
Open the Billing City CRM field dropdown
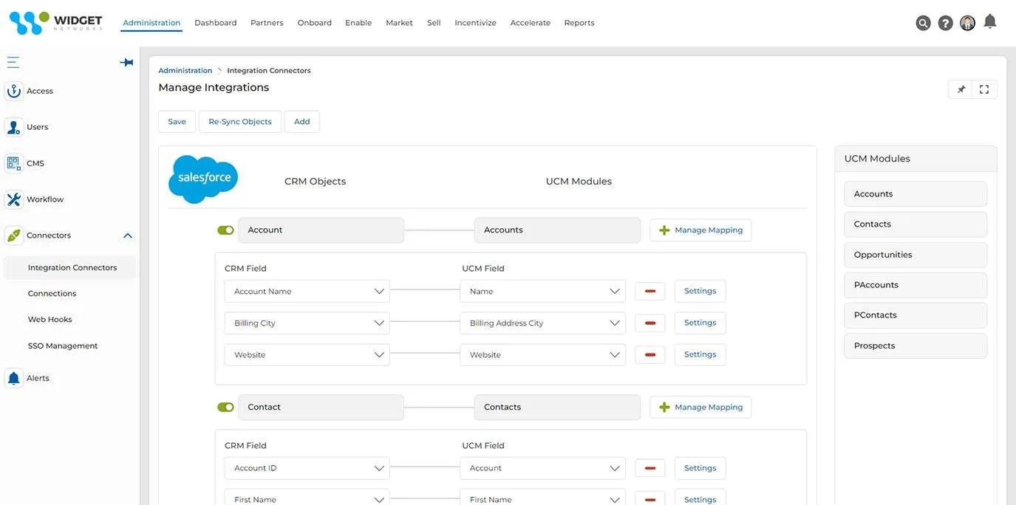[x=307, y=323]
